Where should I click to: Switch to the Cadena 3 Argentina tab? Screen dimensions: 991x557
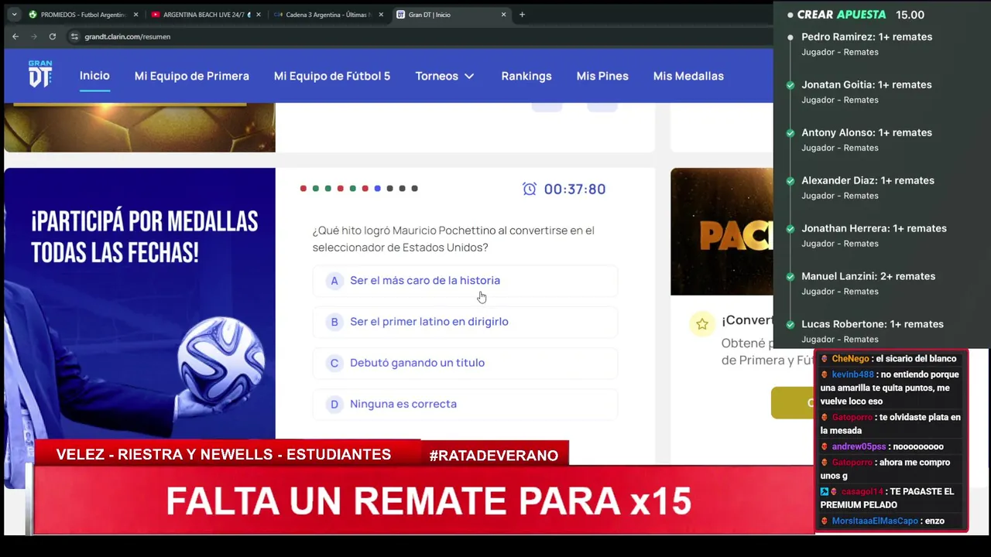[x=327, y=15]
